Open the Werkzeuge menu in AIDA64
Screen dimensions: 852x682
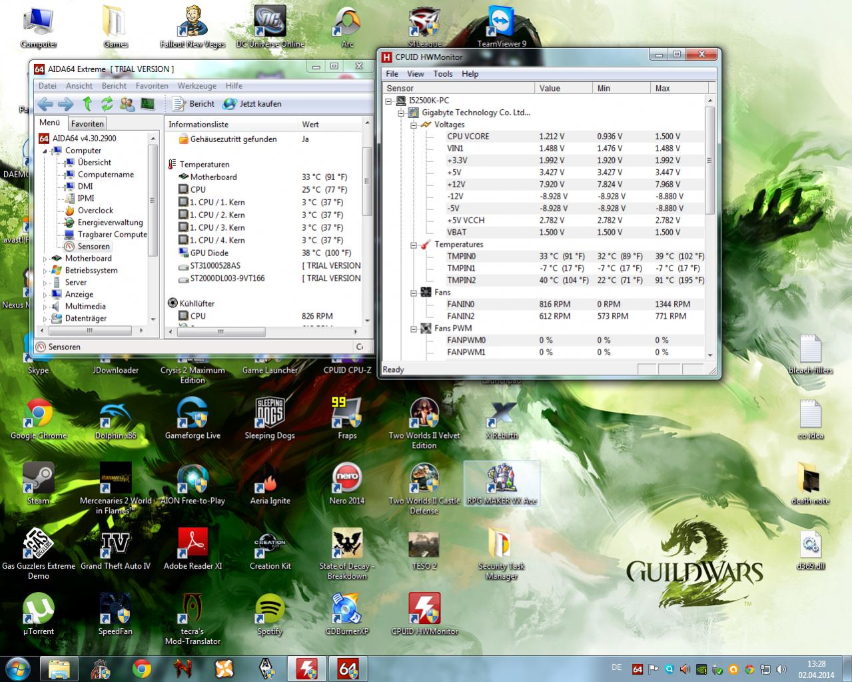coord(197,86)
